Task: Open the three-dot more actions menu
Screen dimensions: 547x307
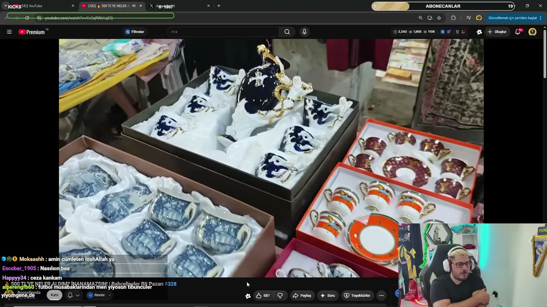Action: (381, 295)
